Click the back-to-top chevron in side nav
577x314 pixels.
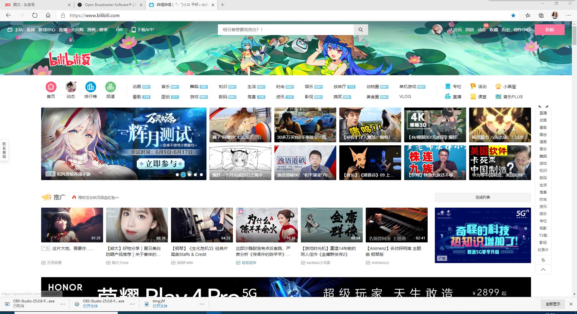(543, 270)
